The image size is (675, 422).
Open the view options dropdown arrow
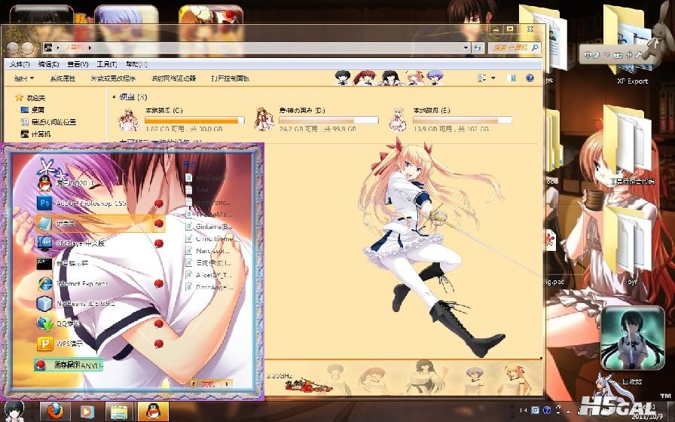[x=493, y=78]
